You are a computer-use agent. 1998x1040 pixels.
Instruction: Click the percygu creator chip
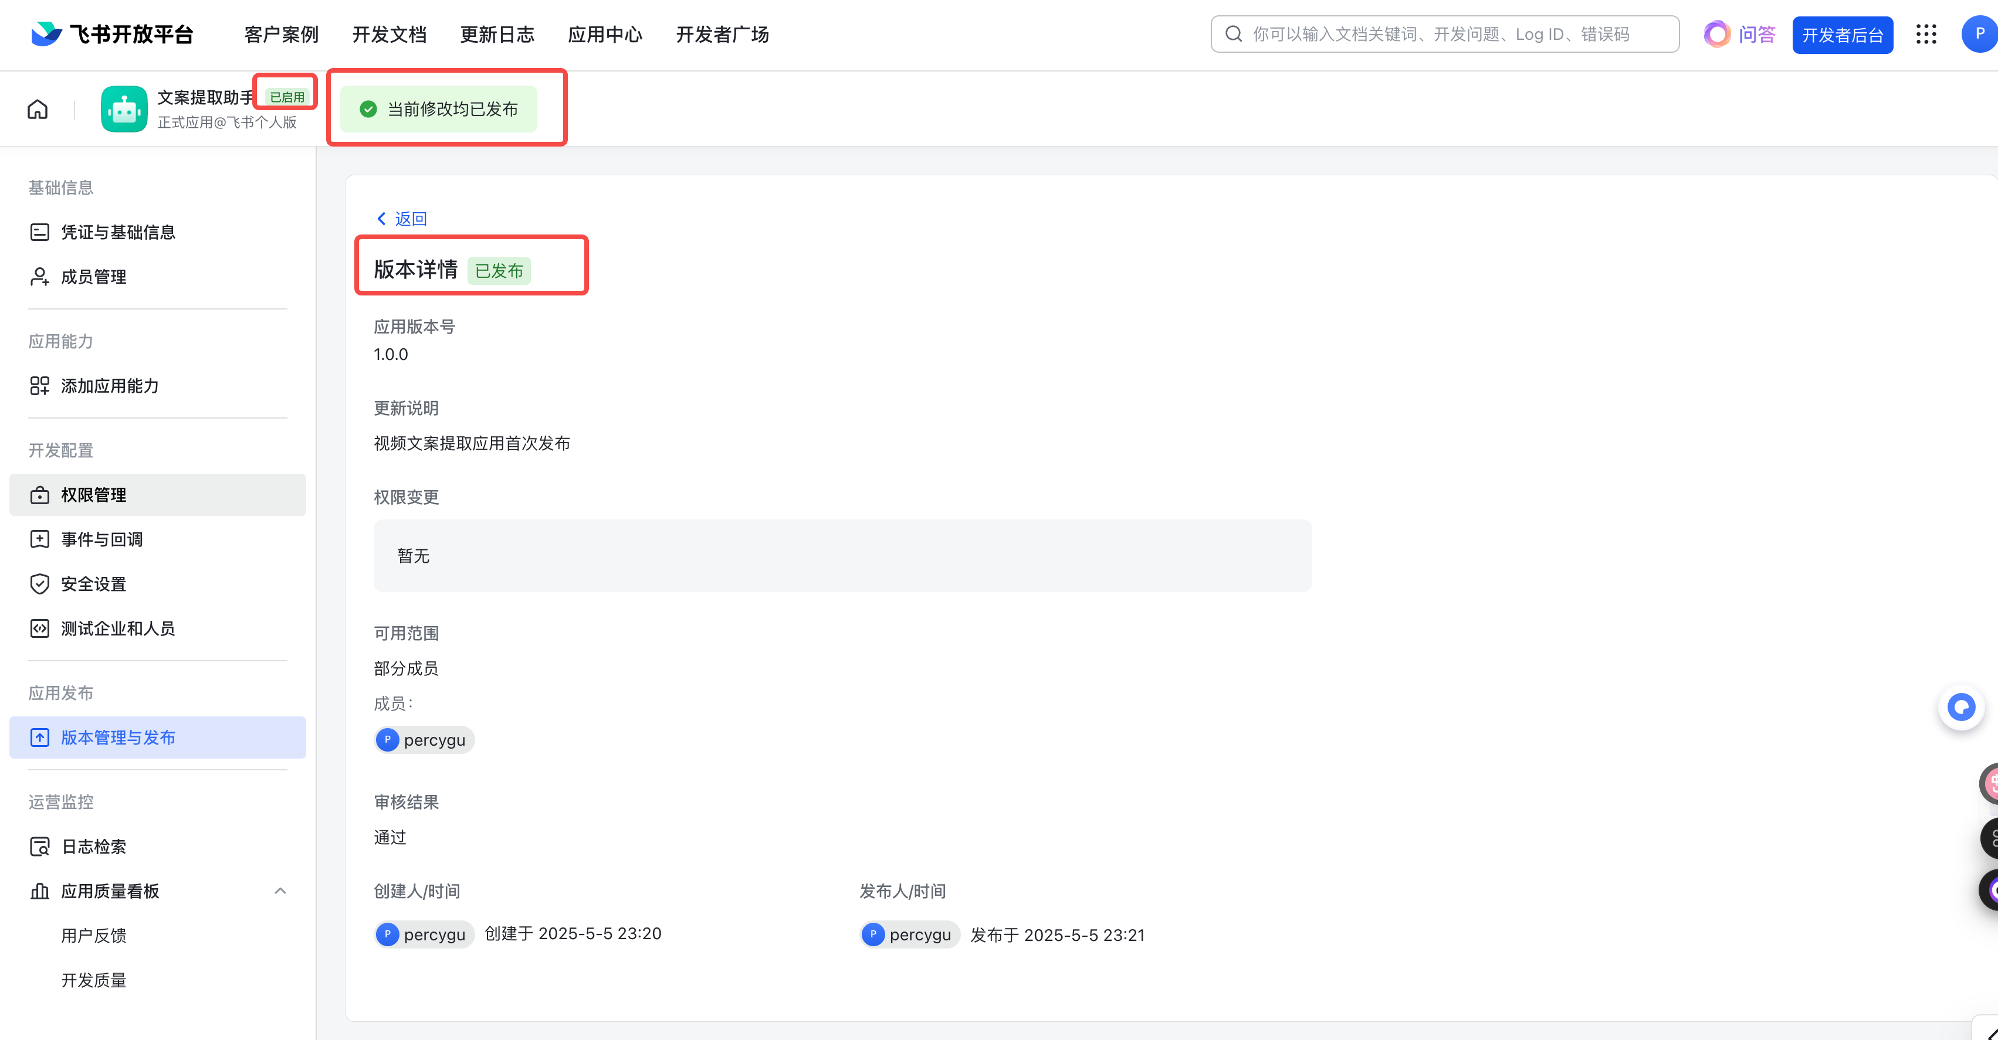[424, 934]
